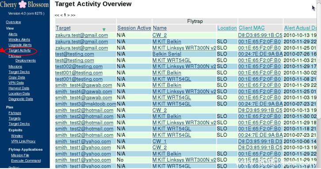Open Flytraps under the Plan section
Image resolution: width=321 pixels, height=169 pixels.
[15, 113]
